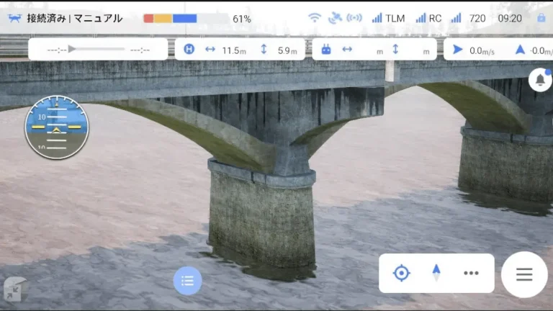The image size is (553, 311).
Task: Click the flight timeline progress slider
Action: pos(98,50)
